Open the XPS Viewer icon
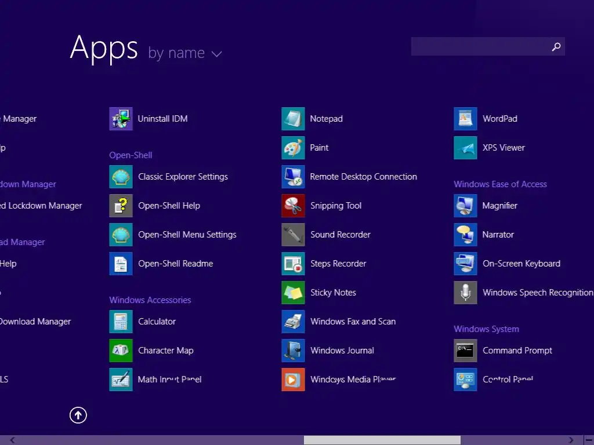This screenshot has height=445, width=594. [x=466, y=148]
